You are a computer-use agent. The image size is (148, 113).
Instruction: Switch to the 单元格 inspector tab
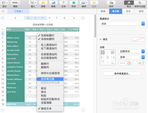[116, 11]
